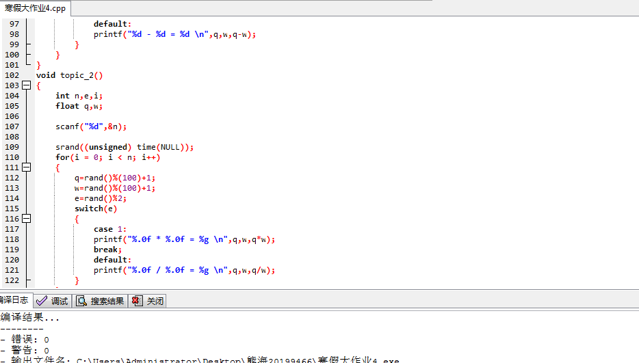The image size is (639, 363).
Task: Click the 'w=rand()%(100)+1;' line
Action: tap(114, 188)
